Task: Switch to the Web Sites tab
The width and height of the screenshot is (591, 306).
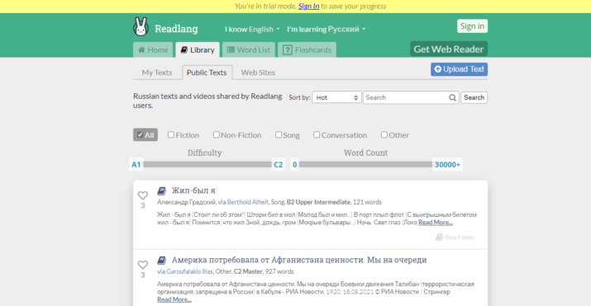Action: (x=258, y=73)
